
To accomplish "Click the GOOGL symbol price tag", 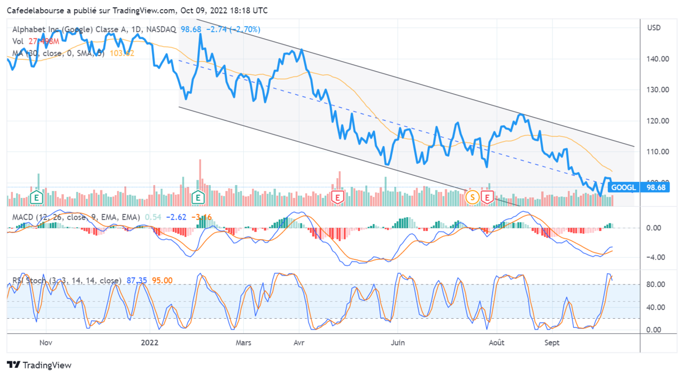I will pyautogui.click(x=624, y=188).
